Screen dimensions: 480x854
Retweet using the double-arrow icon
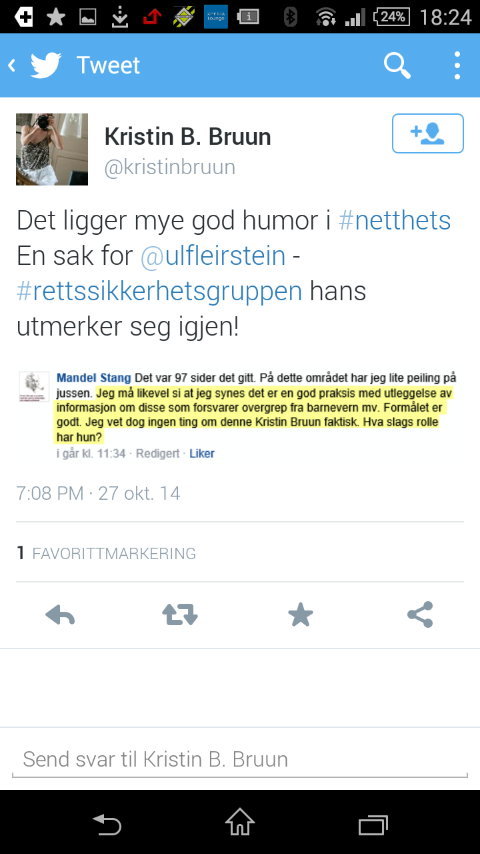180,614
